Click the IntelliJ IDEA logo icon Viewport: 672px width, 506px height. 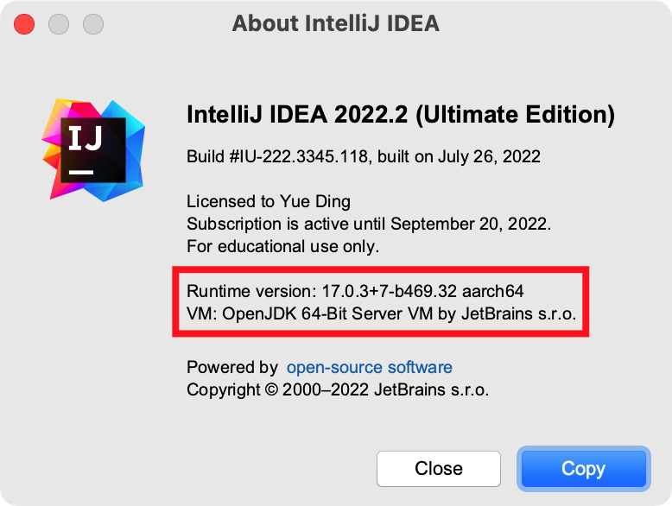pos(86,146)
